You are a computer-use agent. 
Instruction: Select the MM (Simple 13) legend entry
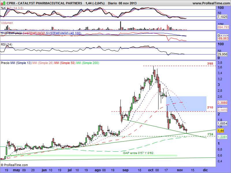pyautogui.click(x=21, y=63)
